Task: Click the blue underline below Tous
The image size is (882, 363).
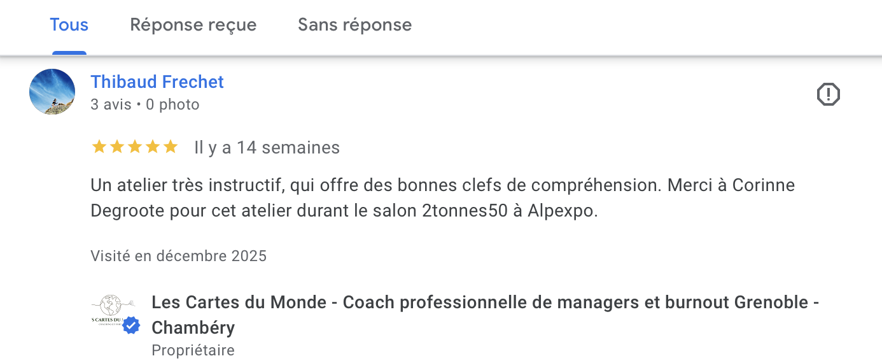Action: [x=69, y=53]
